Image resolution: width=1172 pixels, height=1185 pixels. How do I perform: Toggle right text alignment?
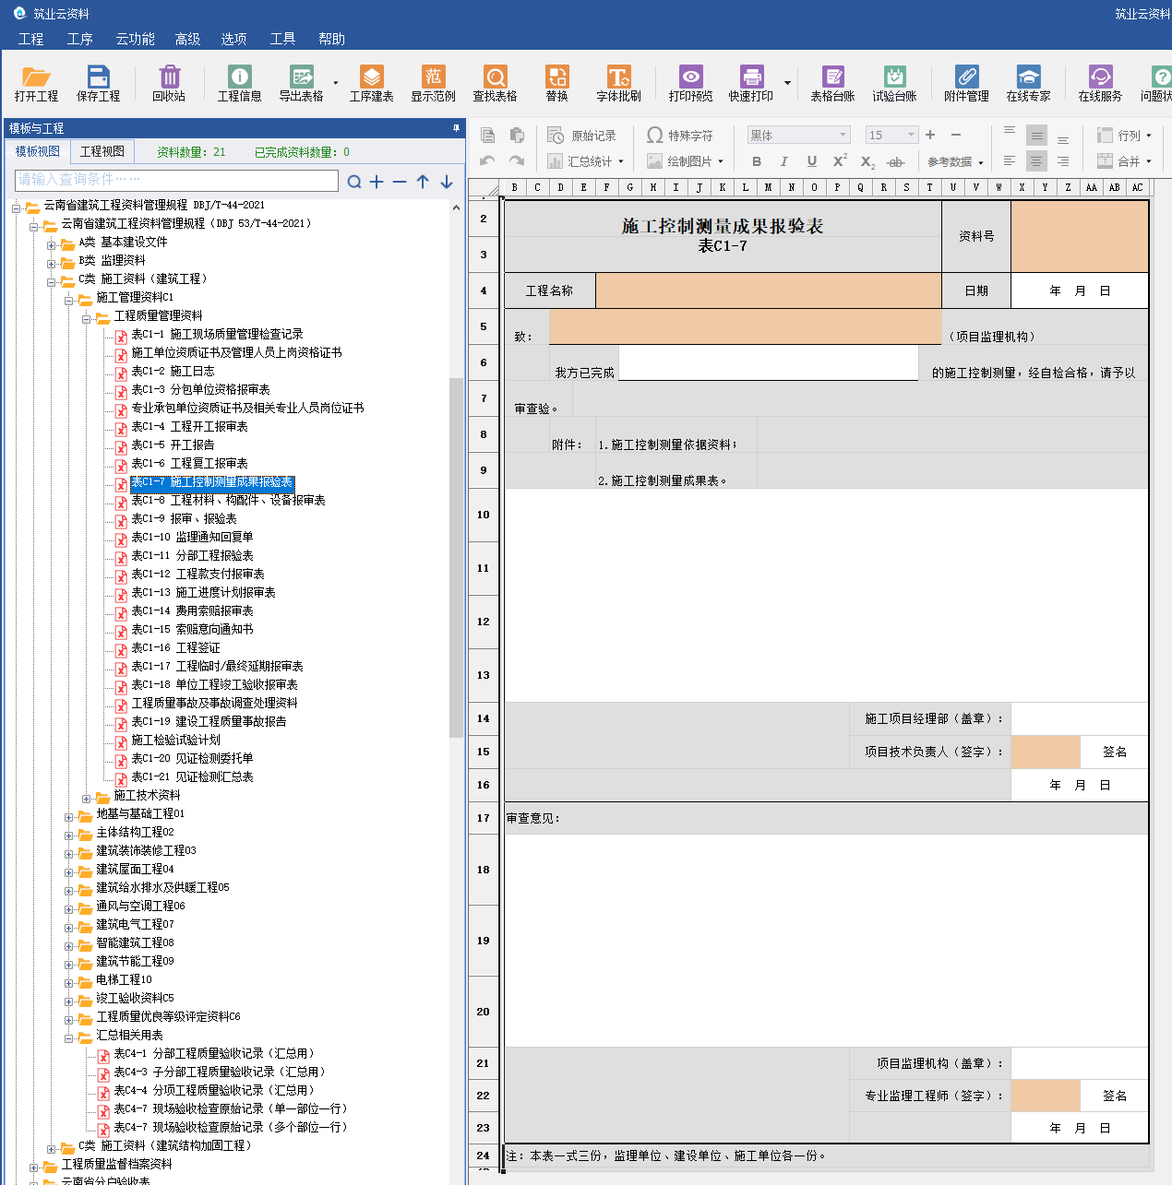click(x=1063, y=160)
